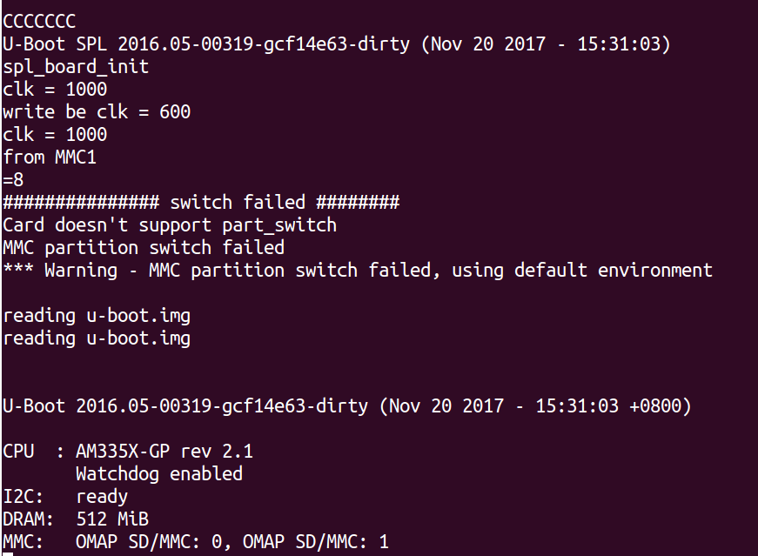Click the 'CCCCCCC' line at top

[x=39, y=21]
